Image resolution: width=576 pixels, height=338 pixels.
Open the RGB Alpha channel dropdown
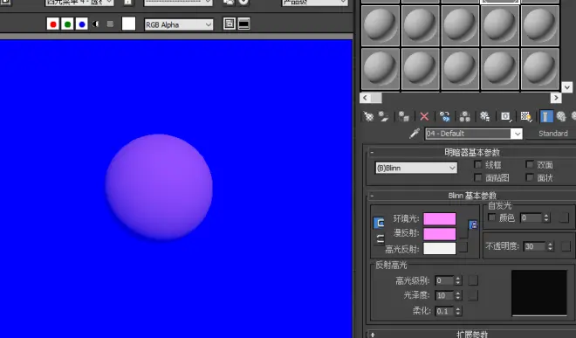[x=179, y=24]
